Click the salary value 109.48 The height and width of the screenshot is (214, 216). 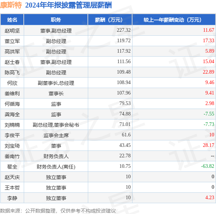123,72
